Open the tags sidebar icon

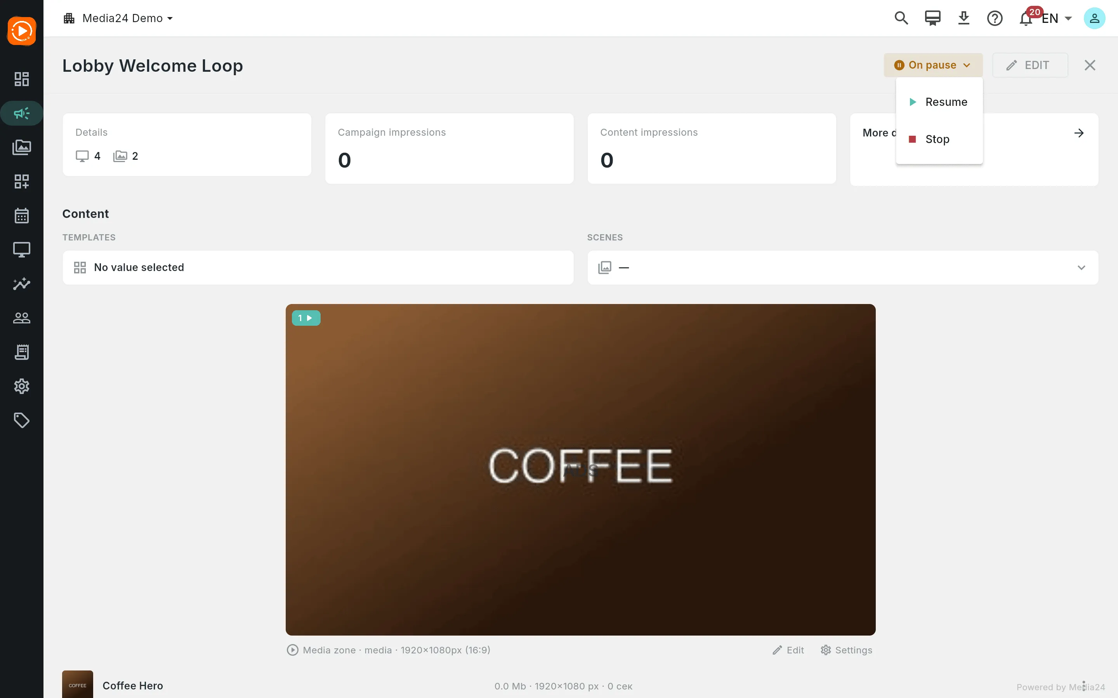tap(22, 421)
